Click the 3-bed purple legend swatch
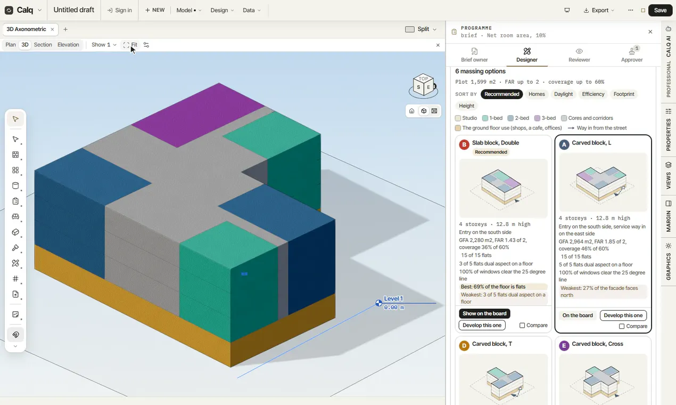 [538, 118]
